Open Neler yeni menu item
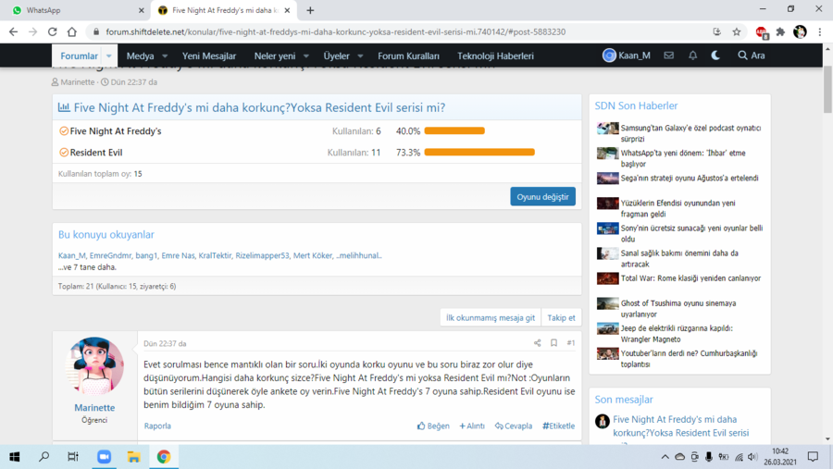Viewport: 833px width, 469px height. (x=275, y=56)
